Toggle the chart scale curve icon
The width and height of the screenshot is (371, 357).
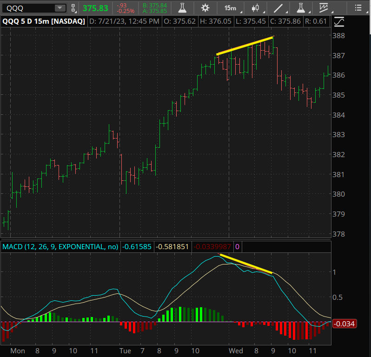click(x=339, y=22)
